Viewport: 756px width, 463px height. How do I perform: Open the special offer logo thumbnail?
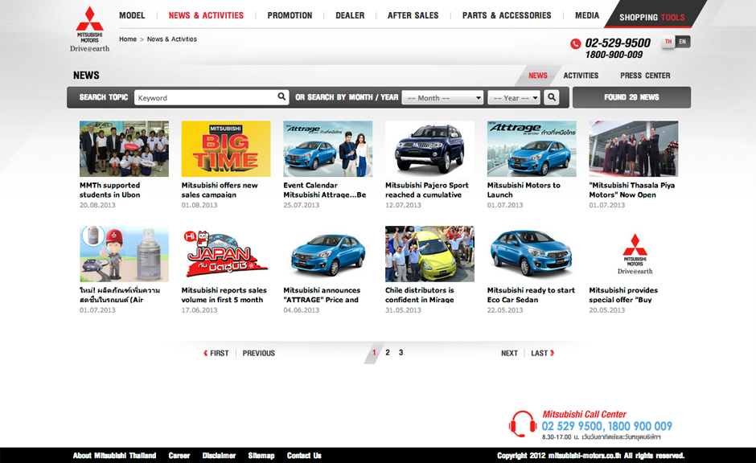634,254
